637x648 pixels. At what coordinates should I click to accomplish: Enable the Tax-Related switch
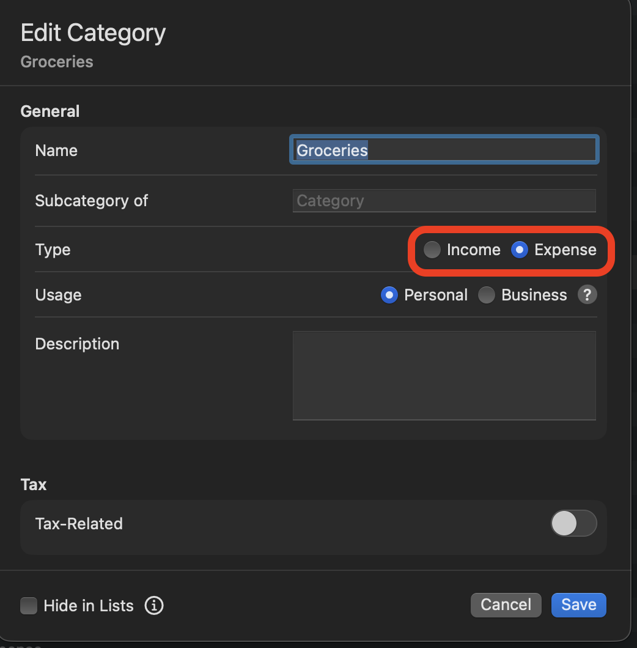(x=573, y=524)
